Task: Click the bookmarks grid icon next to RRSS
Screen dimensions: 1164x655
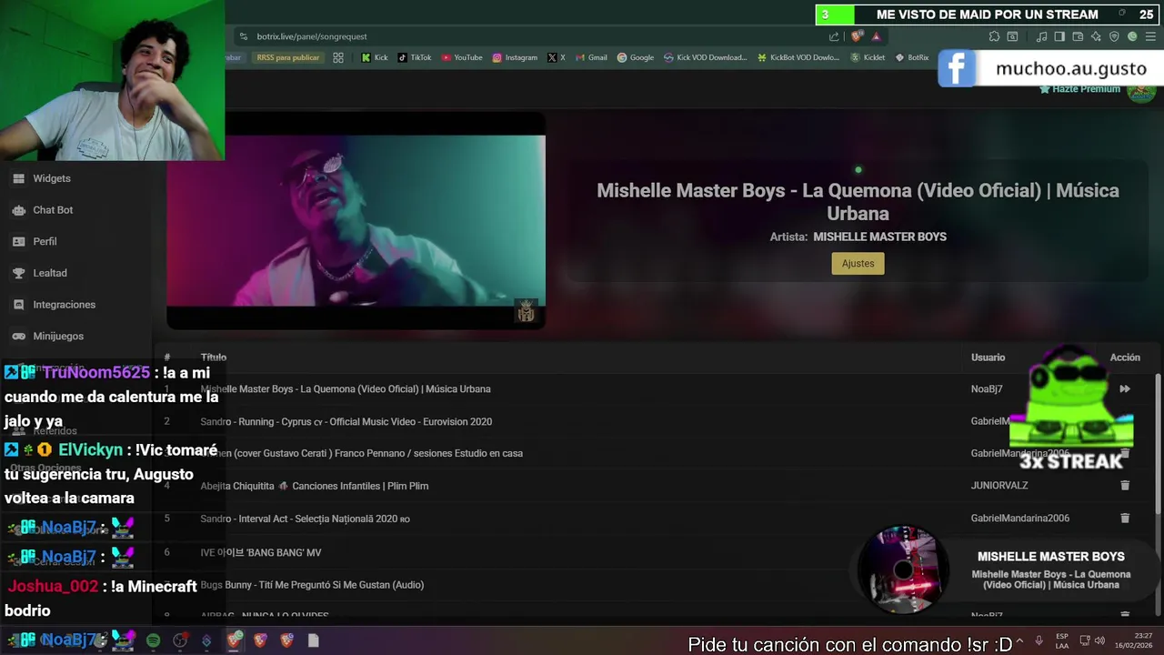Action: (x=338, y=57)
